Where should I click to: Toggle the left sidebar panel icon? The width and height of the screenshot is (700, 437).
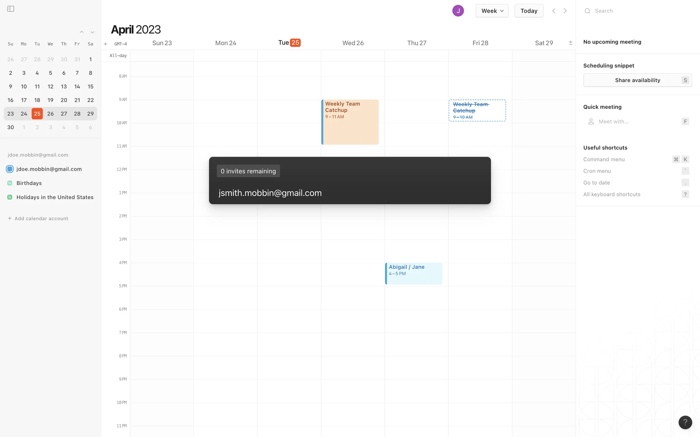(x=11, y=9)
